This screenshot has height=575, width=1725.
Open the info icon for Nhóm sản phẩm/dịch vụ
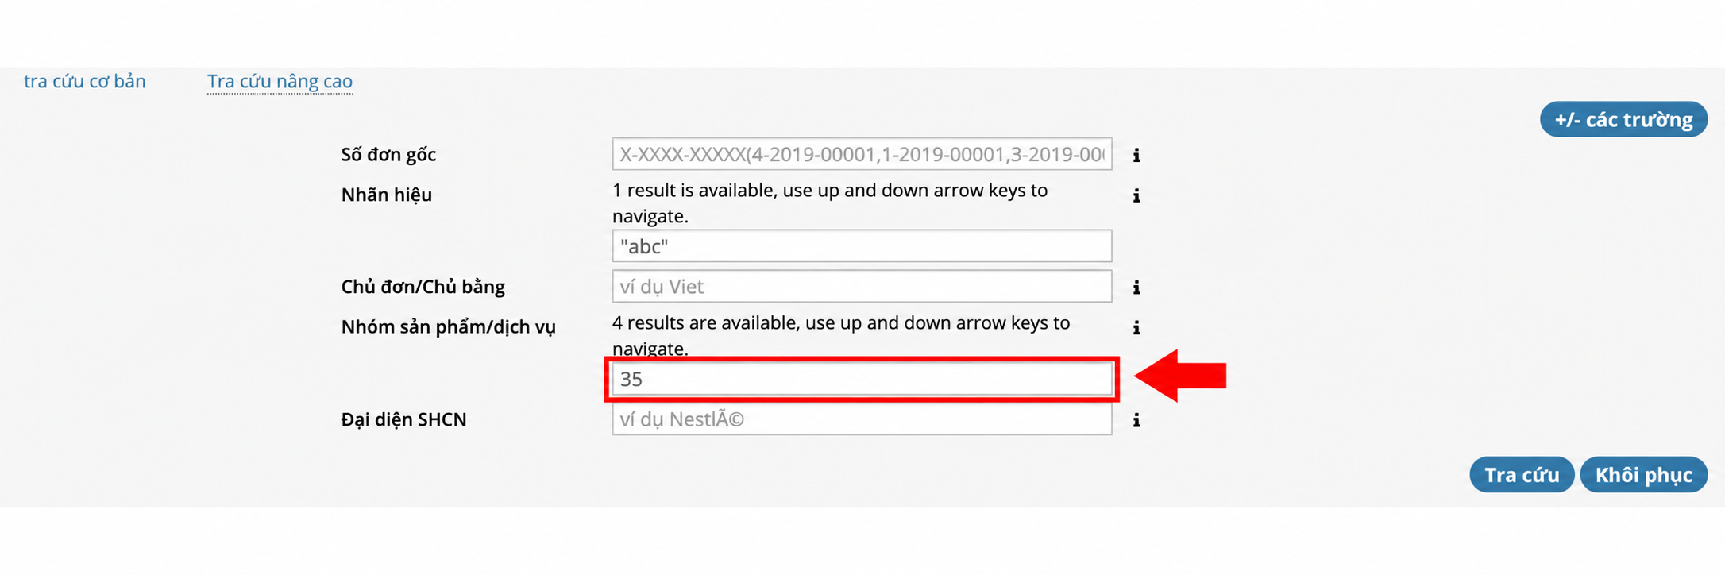coord(1136,327)
